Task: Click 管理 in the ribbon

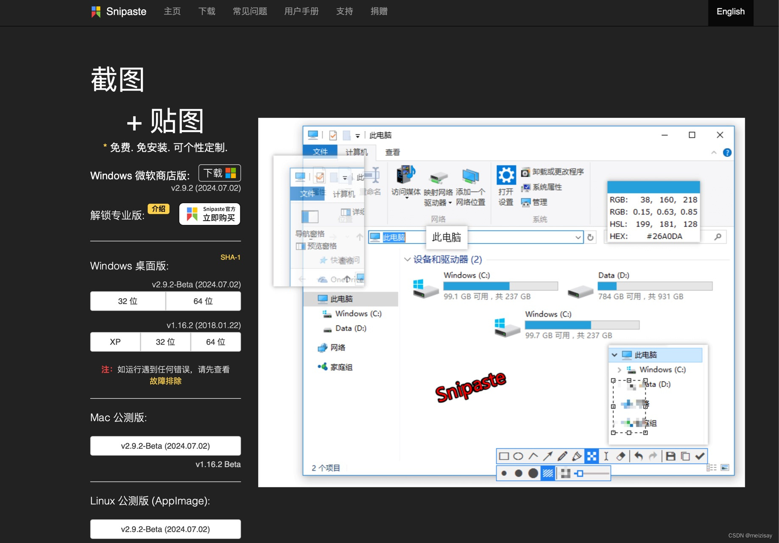Action: pyautogui.click(x=534, y=202)
